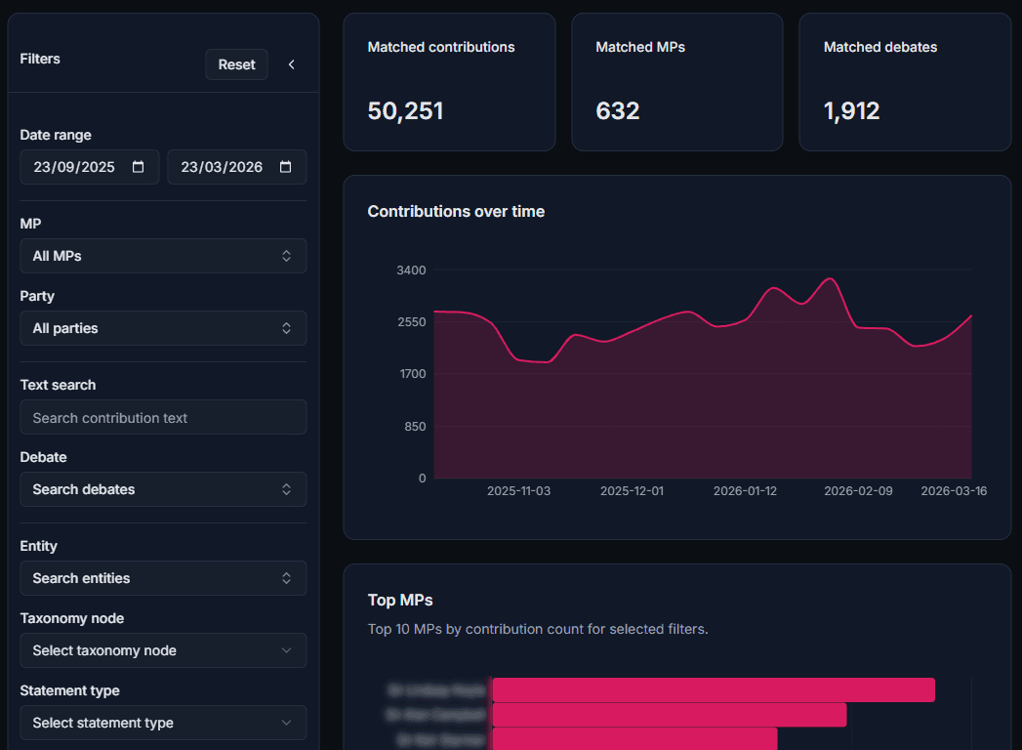
Task: Click the 2026-03-16 x-axis label
Action: pos(954,491)
